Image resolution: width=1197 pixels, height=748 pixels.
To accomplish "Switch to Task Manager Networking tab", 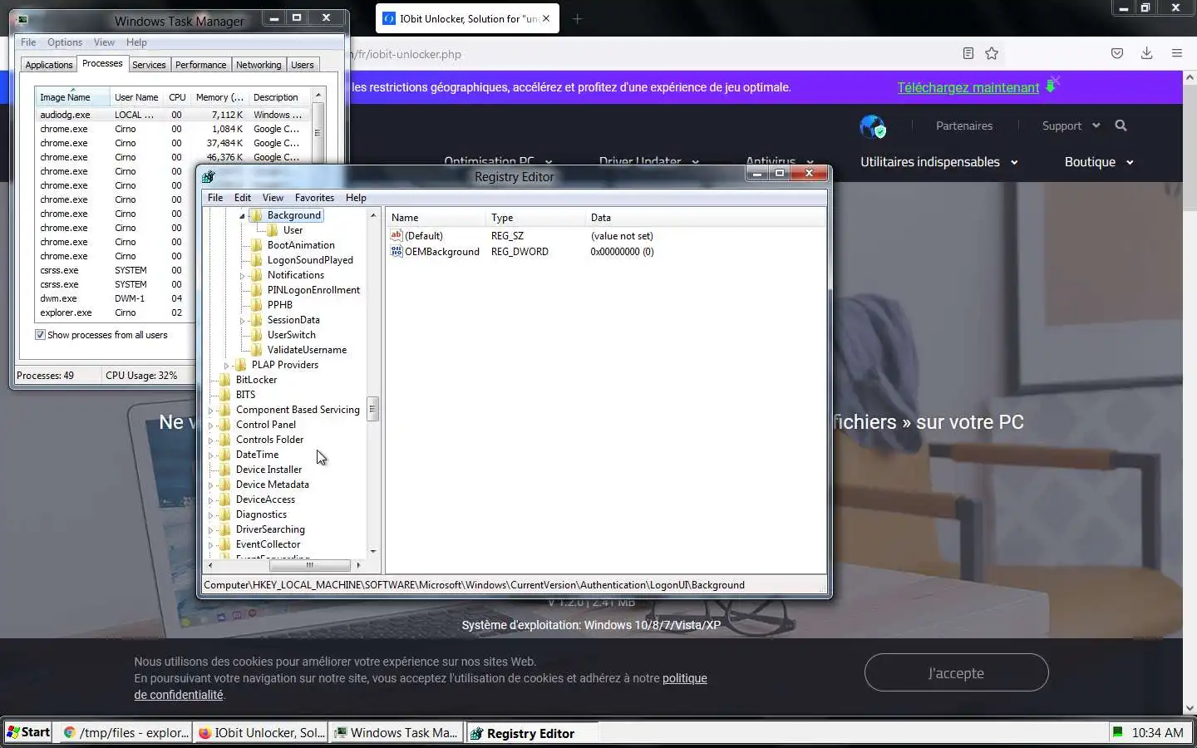I will pyautogui.click(x=259, y=65).
